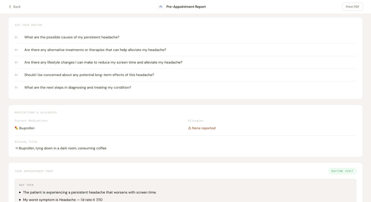Click the warning triangle icon beside None reported

[190, 128]
